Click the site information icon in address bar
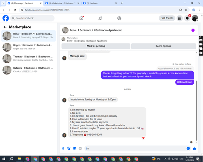This screenshot has width=203, height=162. (22, 10)
